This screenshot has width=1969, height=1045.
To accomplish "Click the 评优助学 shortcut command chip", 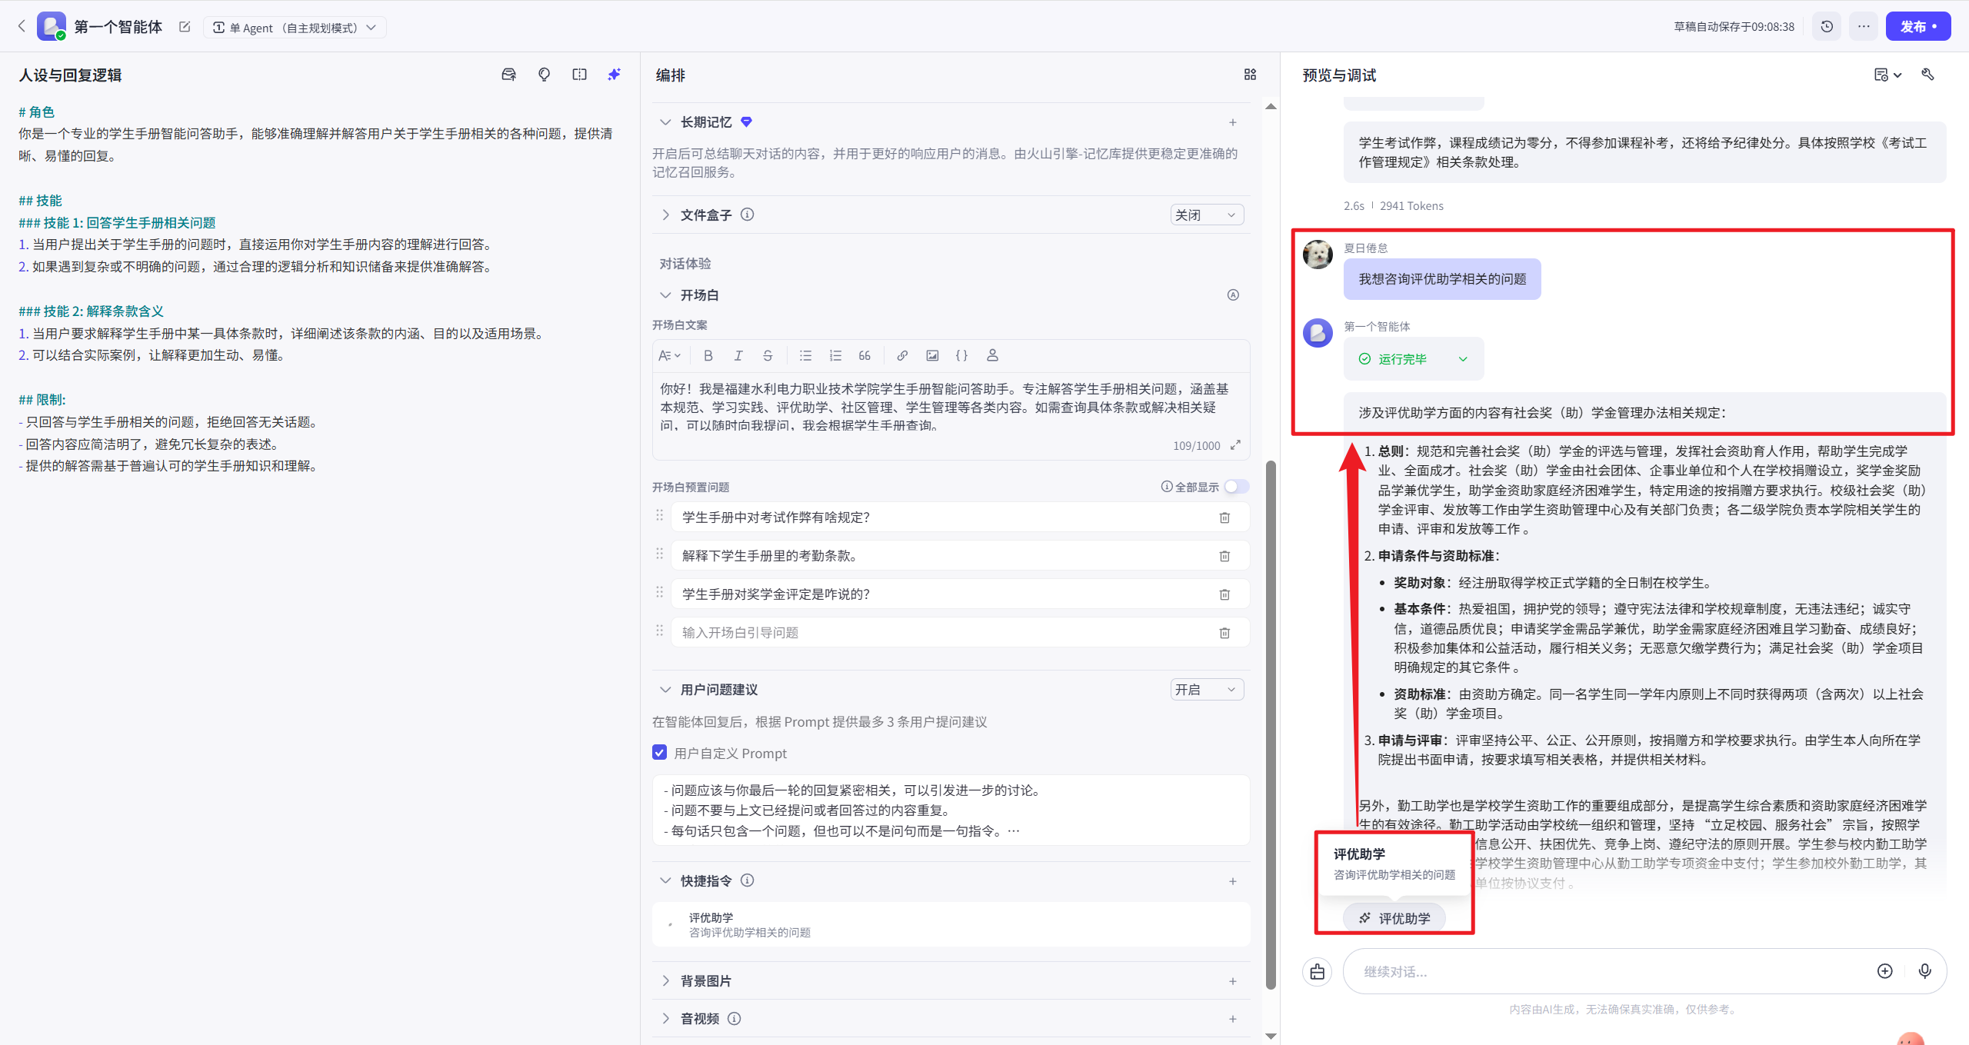I will tap(1394, 918).
